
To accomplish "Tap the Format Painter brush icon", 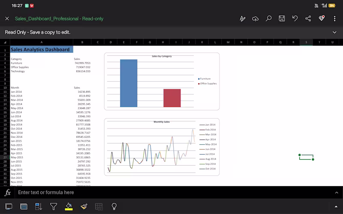I will coord(84,206).
